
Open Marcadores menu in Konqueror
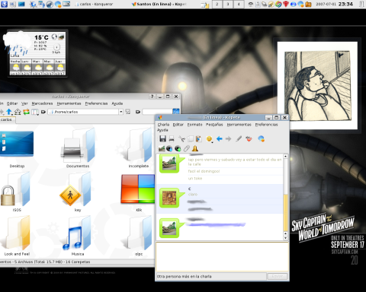pos(42,103)
